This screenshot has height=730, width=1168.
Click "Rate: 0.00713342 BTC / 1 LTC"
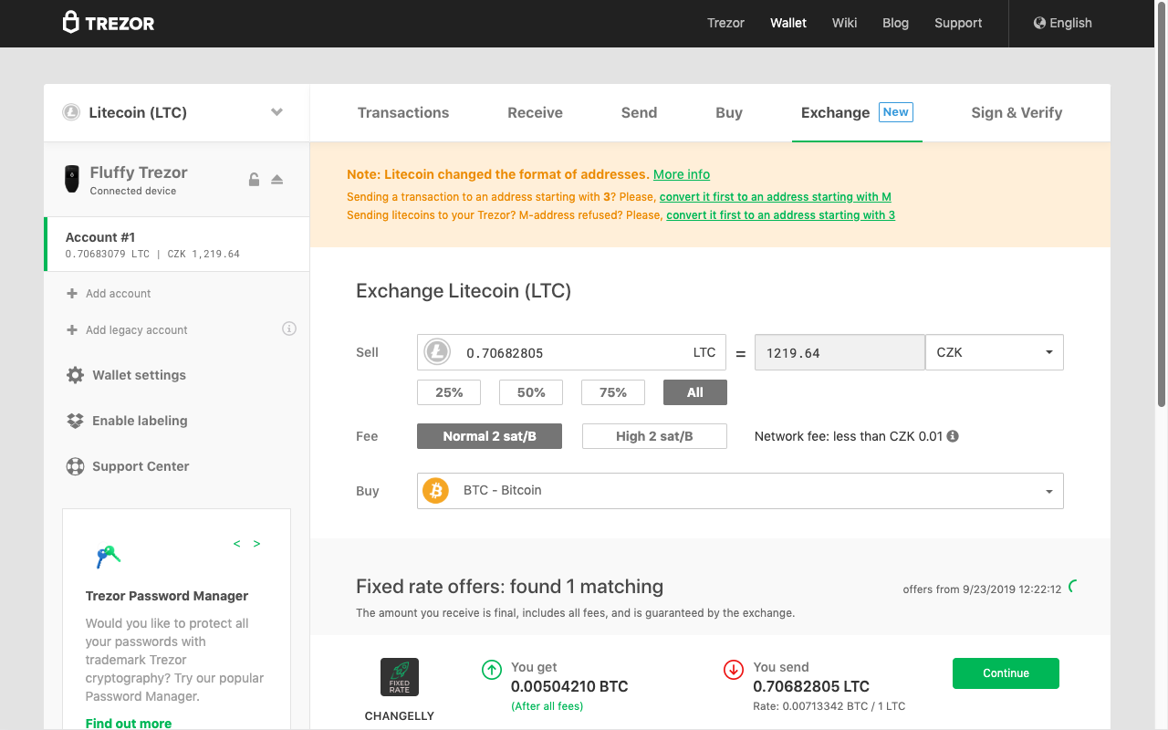(829, 706)
